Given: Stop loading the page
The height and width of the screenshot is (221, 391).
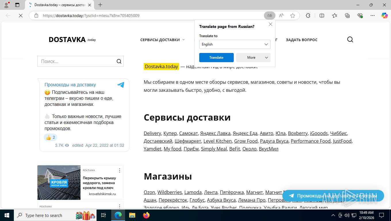Looking at the screenshot, I should [20, 16].
